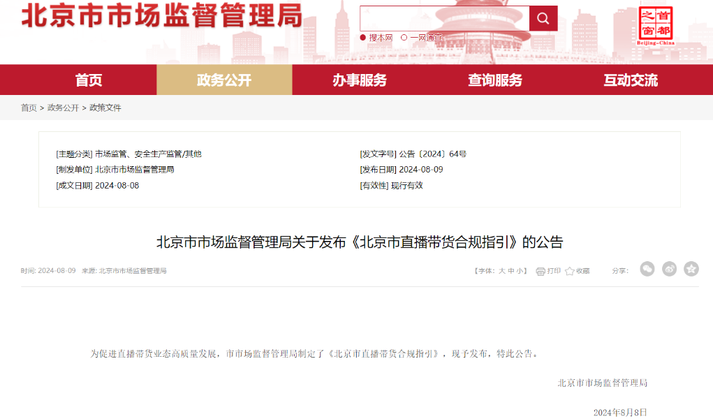Share the article via the Weibo icon
Image resolution: width=713 pixels, height=419 pixels.
point(670,269)
